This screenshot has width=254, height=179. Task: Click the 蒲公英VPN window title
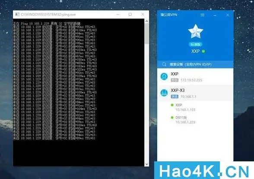(x=169, y=15)
